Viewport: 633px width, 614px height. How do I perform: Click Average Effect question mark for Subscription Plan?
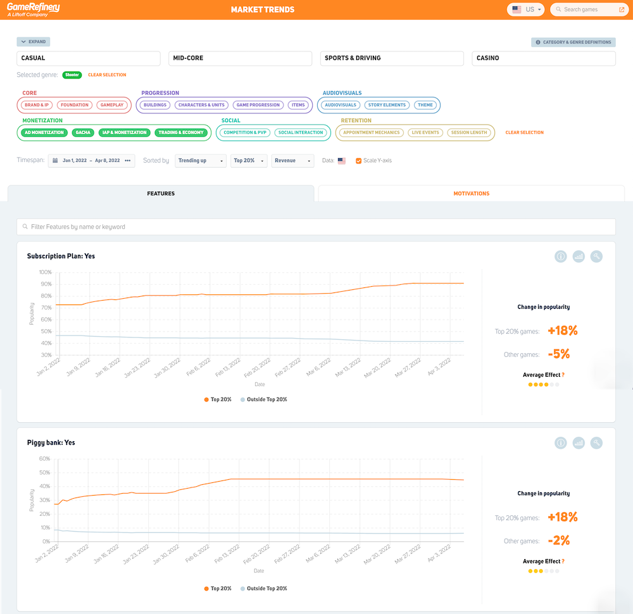[563, 375]
